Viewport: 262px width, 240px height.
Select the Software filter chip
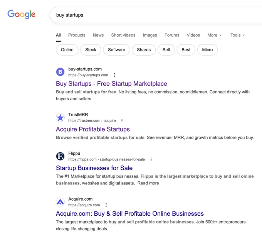(x=116, y=50)
